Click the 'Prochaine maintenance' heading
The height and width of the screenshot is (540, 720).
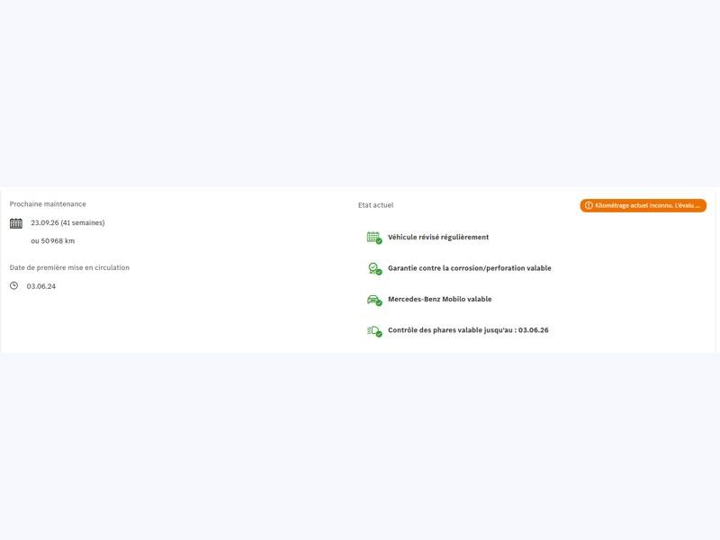pos(48,204)
